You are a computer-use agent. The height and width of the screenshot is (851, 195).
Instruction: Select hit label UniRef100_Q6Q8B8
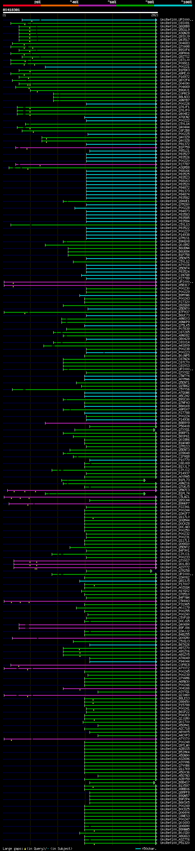175,27
